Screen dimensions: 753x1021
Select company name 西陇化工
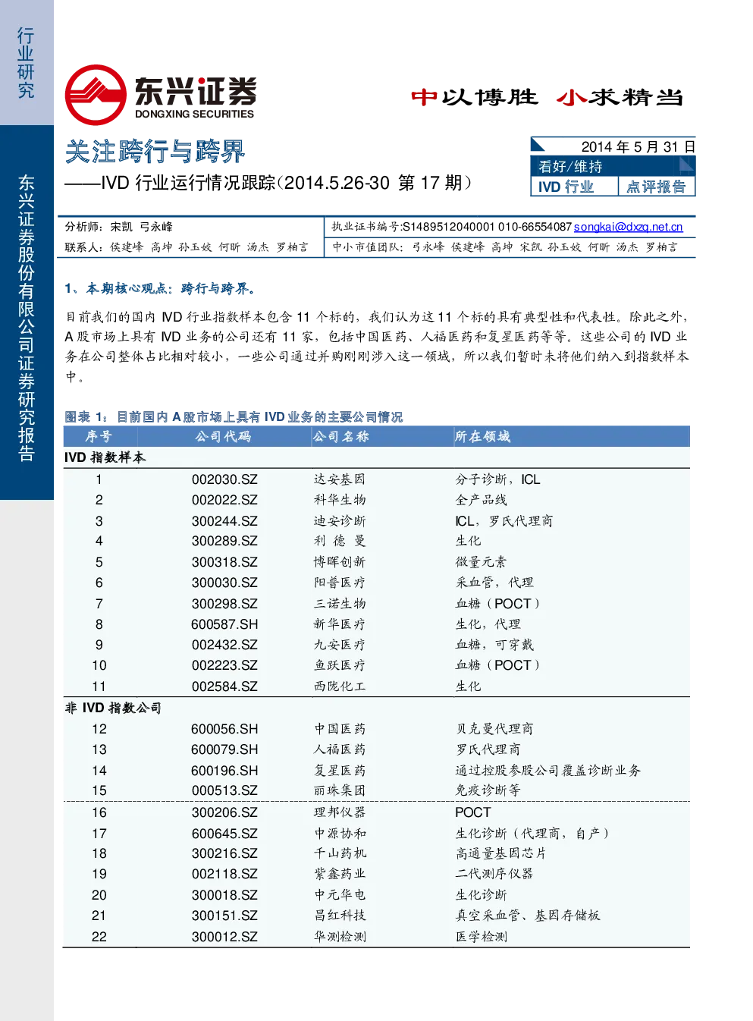coord(340,686)
